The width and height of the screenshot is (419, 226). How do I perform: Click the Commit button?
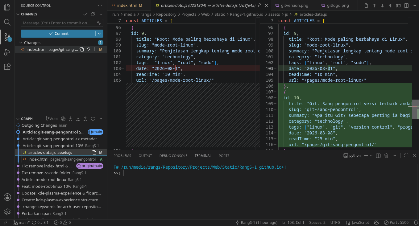coord(58,34)
